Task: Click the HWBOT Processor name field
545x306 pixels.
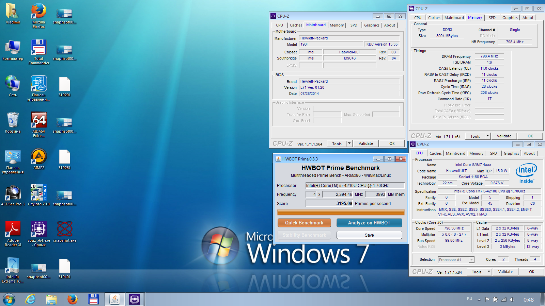Action: (x=355, y=185)
